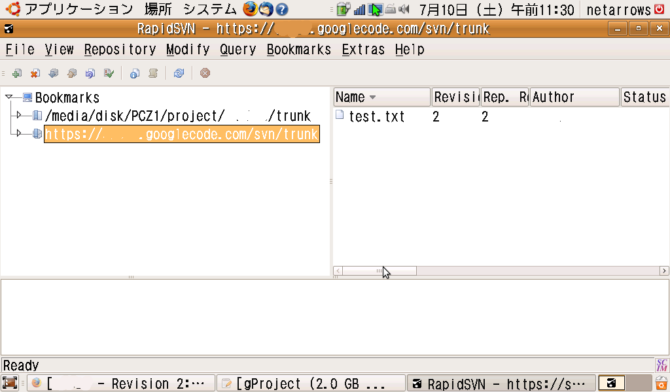This screenshot has height=392, width=670.
Task: Click the Revision column header
Action: [x=455, y=97]
